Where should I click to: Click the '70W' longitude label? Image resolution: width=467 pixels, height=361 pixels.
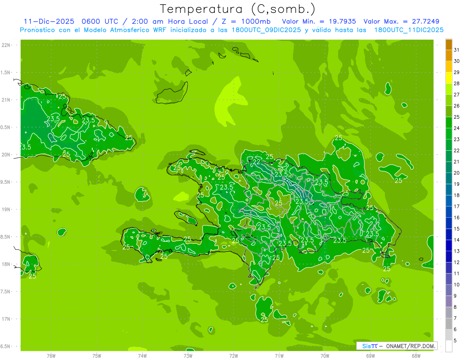325,356
